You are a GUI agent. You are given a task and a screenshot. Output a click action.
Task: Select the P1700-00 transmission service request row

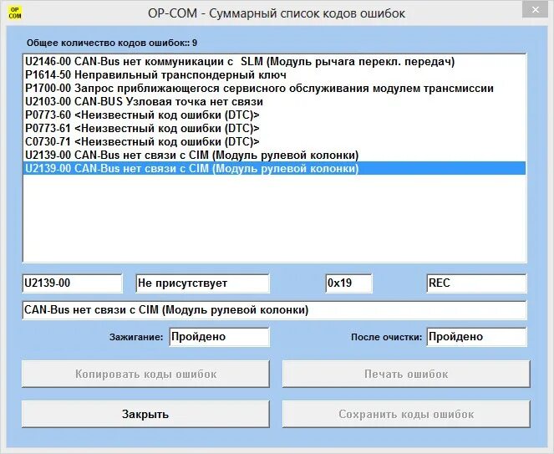pyautogui.click(x=275, y=89)
